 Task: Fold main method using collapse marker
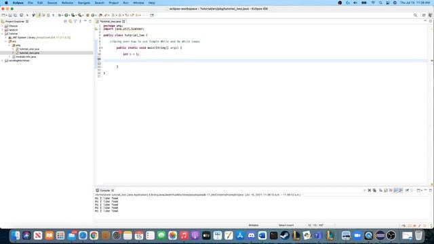[x=102, y=47]
